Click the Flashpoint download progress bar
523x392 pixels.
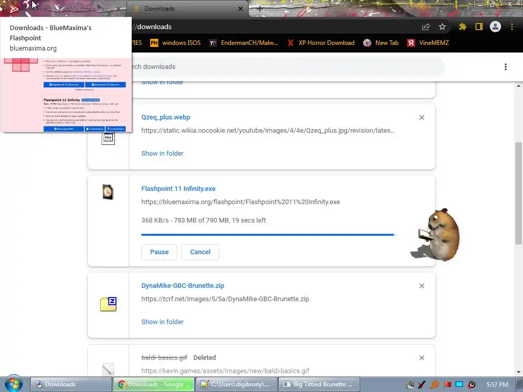click(x=269, y=235)
